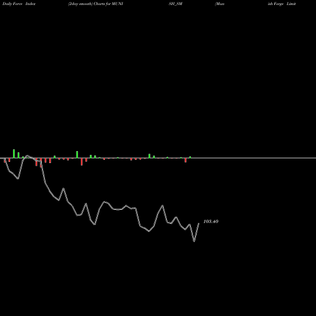Click the '(2day smooth) Charts for MUNI' text

pyautogui.click(x=95, y=4)
